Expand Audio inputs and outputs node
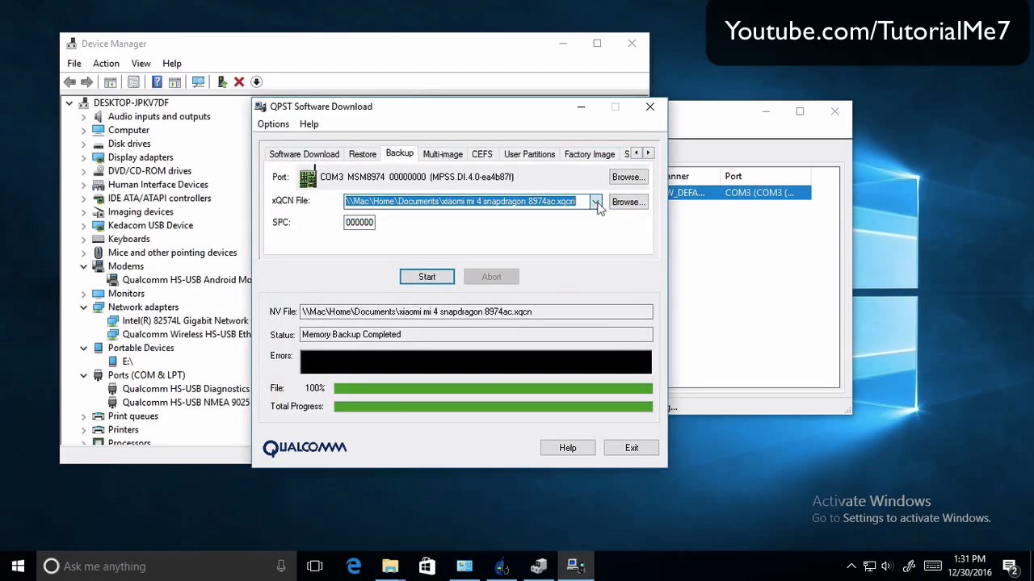Viewport: 1034px width, 581px height. pos(83,116)
